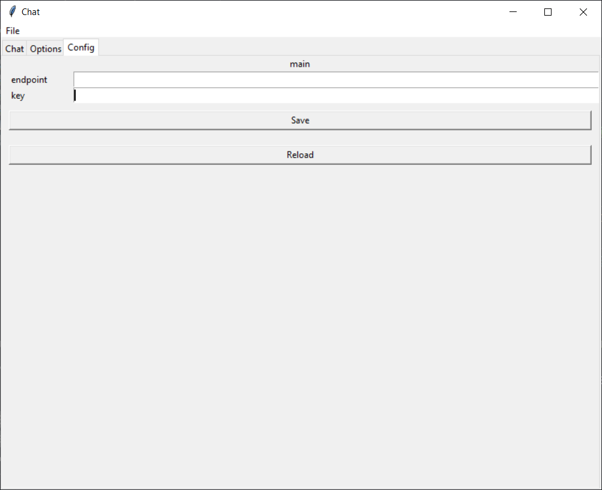The image size is (602, 490).
Task: Activate the key entry box
Action: point(336,95)
